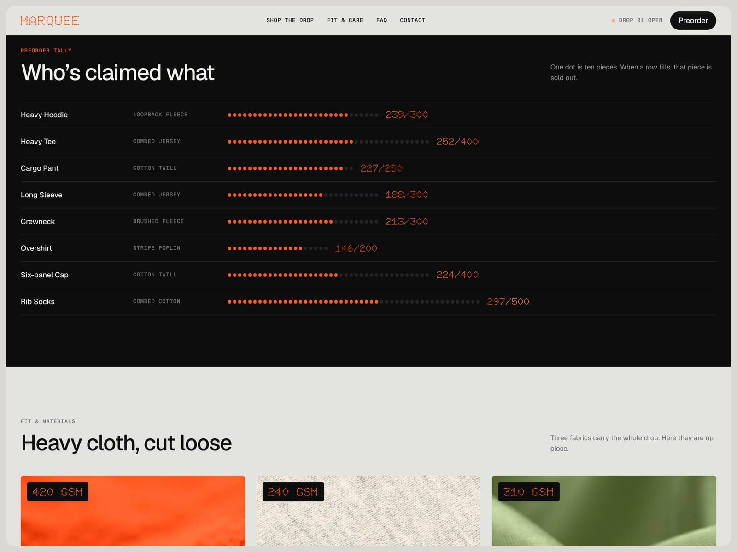Click the 240 GSM badge
The width and height of the screenshot is (737, 552).
click(293, 492)
